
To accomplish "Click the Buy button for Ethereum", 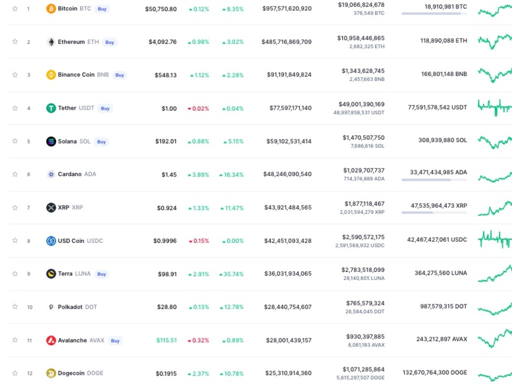I will click(x=109, y=42).
